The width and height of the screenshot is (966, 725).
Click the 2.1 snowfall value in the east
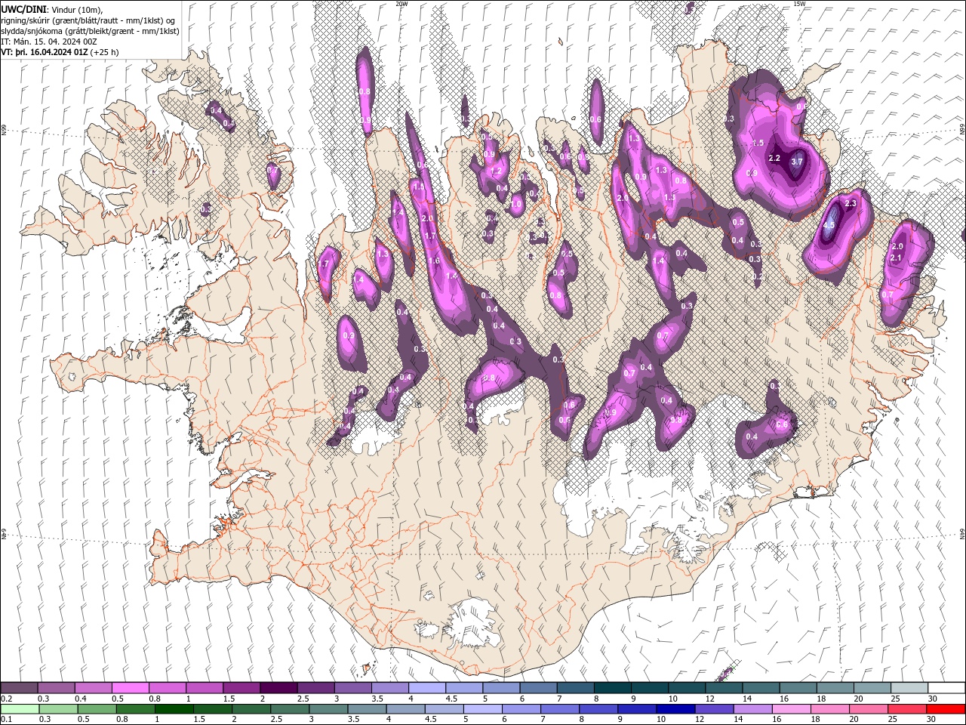point(897,258)
